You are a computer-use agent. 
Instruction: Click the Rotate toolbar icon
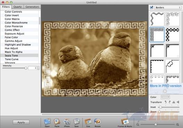(x=98, y=121)
